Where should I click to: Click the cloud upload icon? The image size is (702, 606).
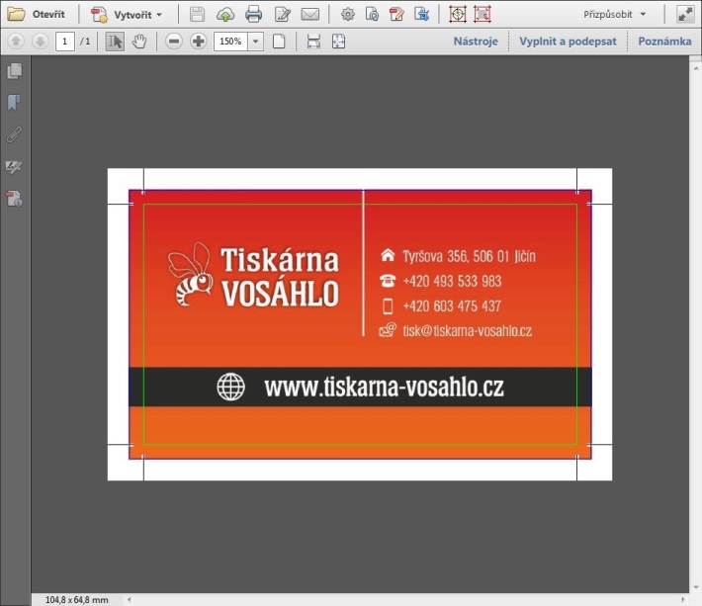225,14
